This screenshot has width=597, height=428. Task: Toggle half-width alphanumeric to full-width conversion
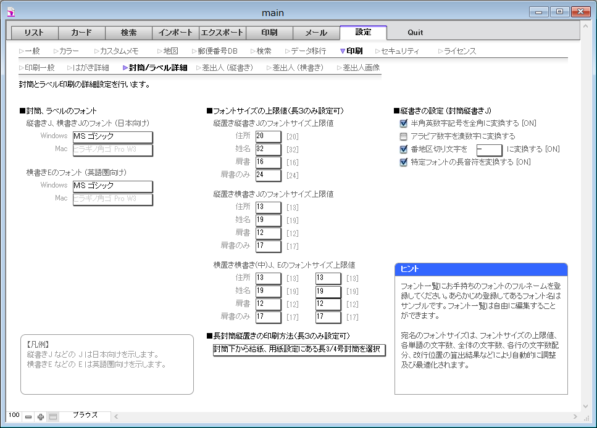[404, 123]
